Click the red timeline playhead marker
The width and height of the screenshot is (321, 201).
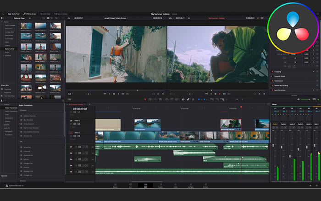[241, 107]
